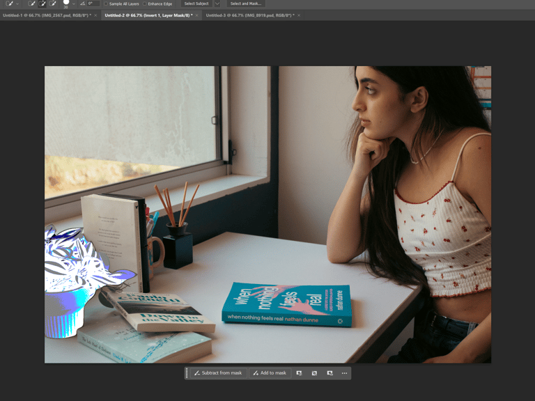Open Select and Mask workspace
The height and width of the screenshot is (401, 535).
tap(246, 3)
